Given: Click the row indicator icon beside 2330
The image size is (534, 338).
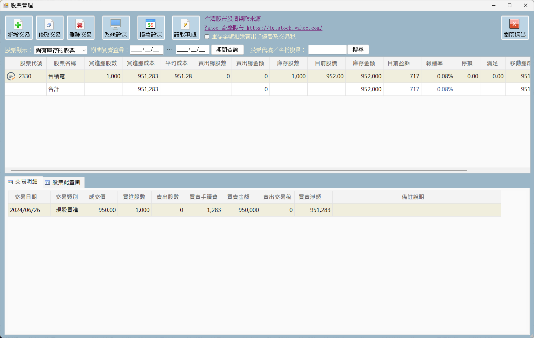Looking at the screenshot, I should [11, 76].
